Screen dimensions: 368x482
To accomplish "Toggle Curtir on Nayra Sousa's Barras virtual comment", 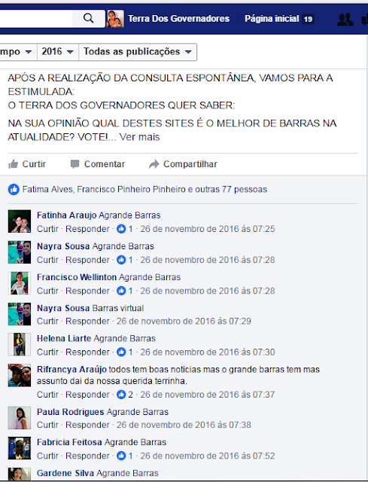I will click(x=47, y=322).
